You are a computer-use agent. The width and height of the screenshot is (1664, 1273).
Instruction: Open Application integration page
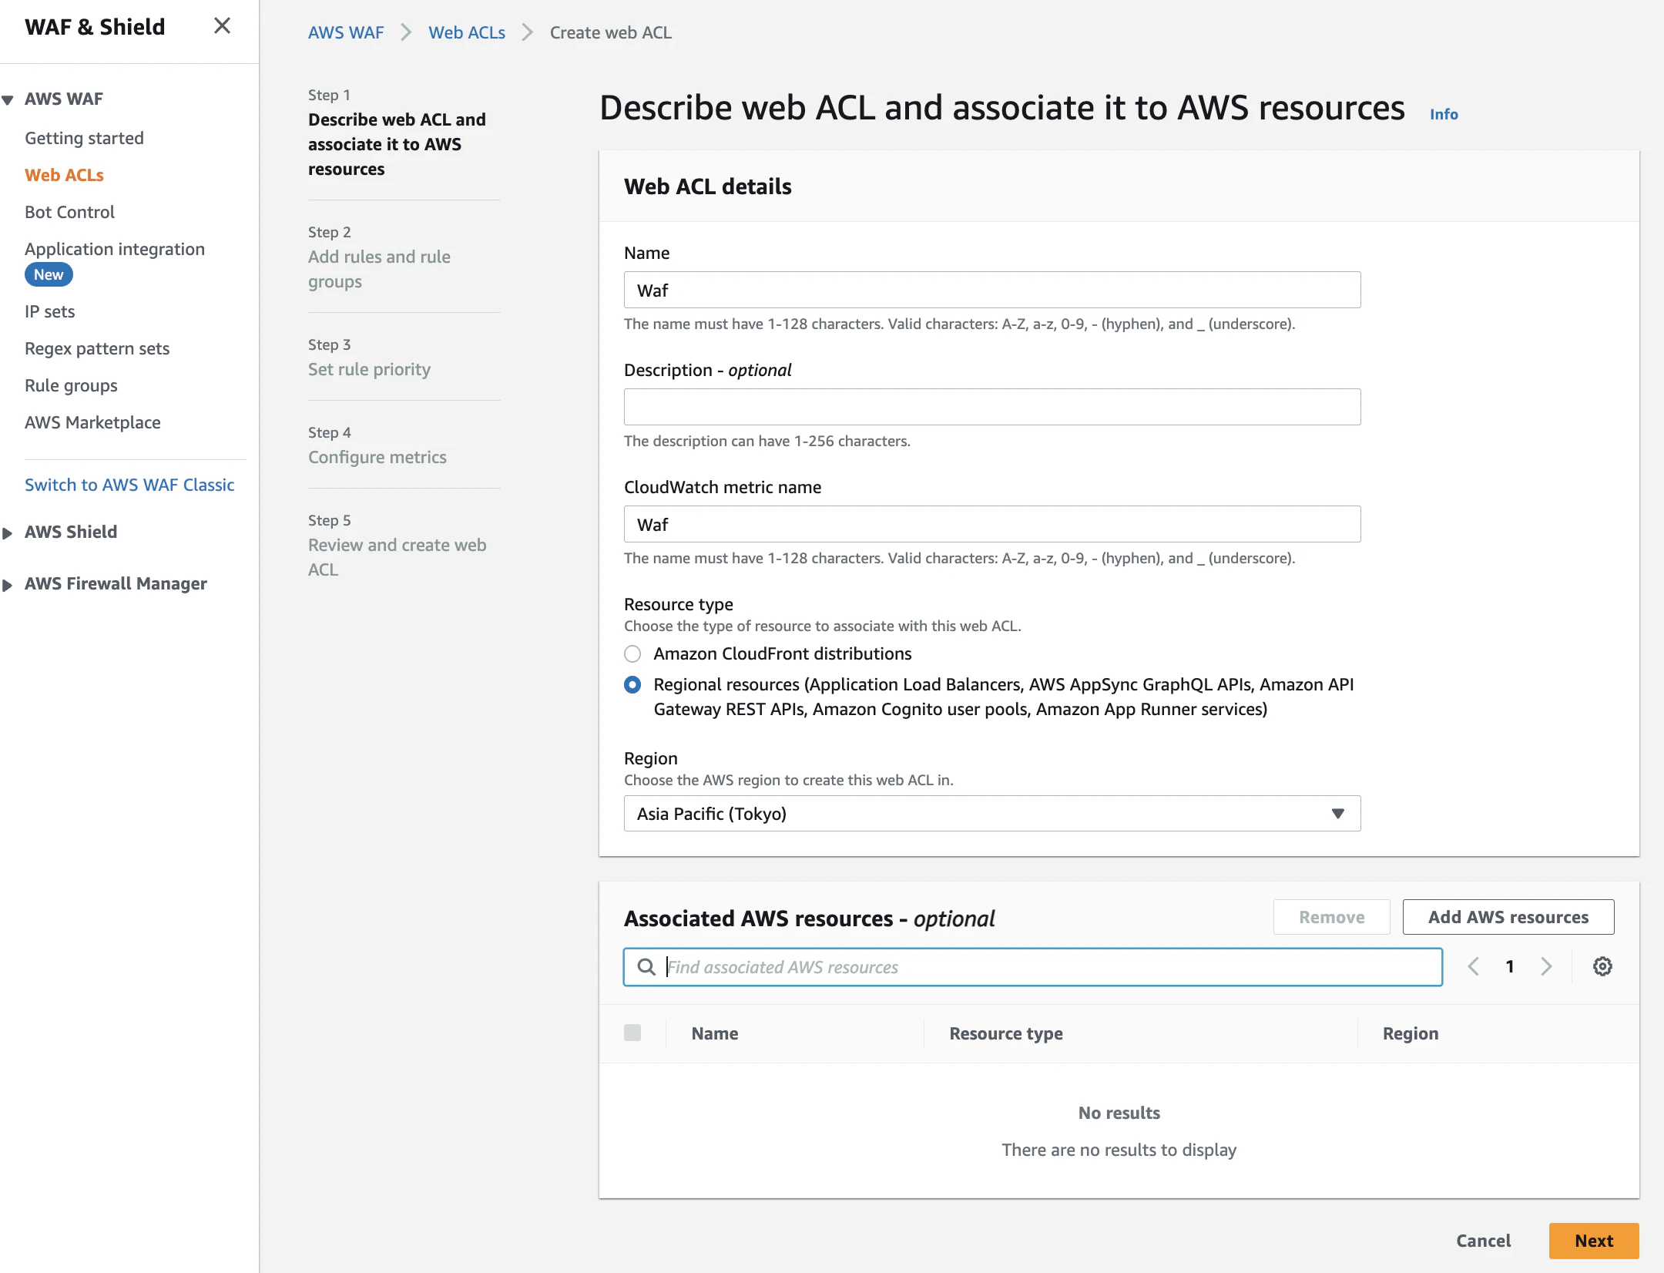115,249
